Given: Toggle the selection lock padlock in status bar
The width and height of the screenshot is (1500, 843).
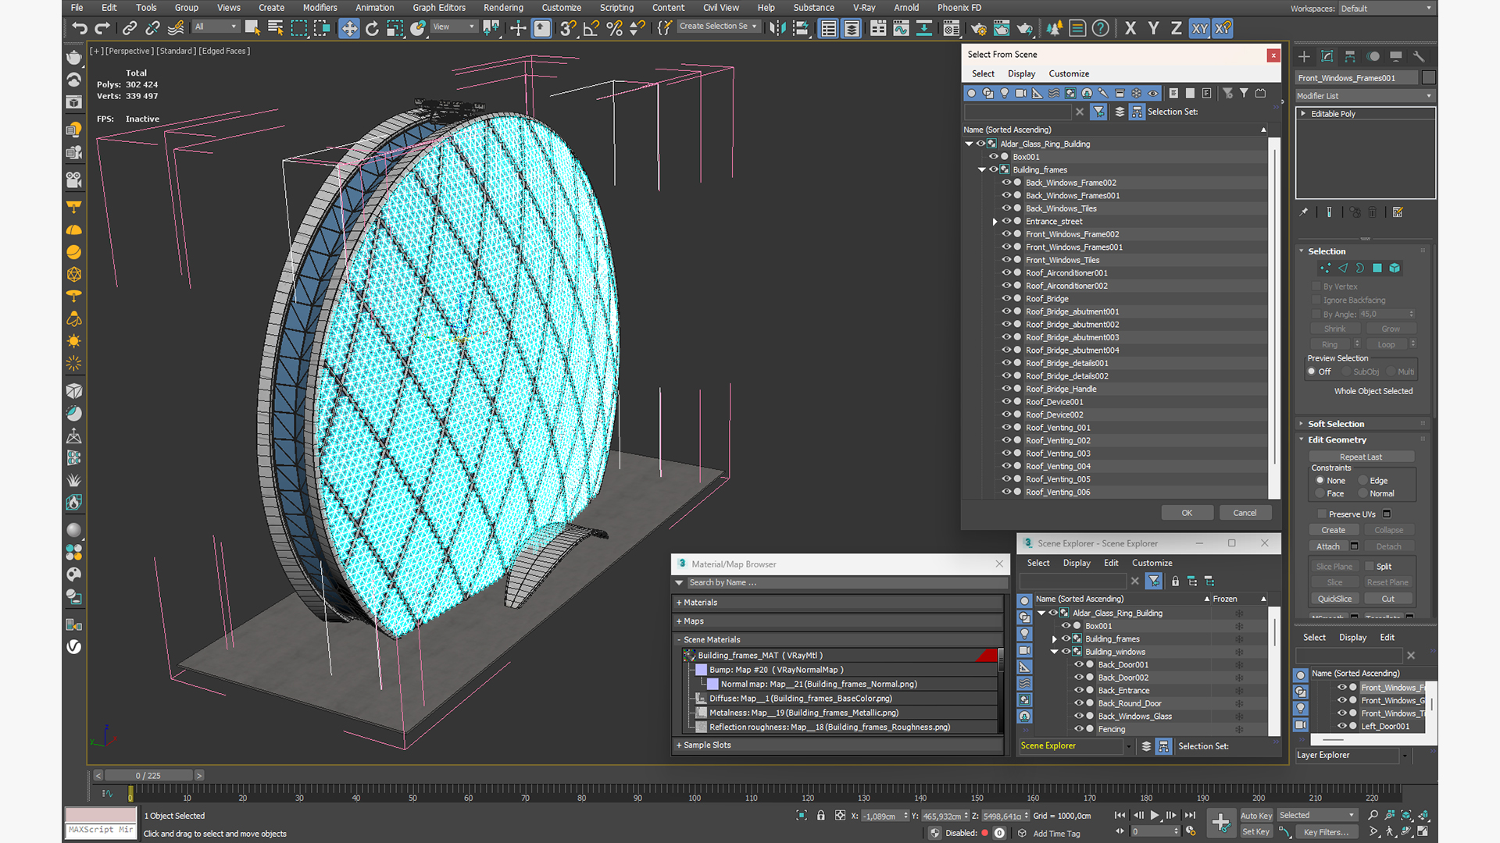Looking at the screenshot, I should point(821,816).
